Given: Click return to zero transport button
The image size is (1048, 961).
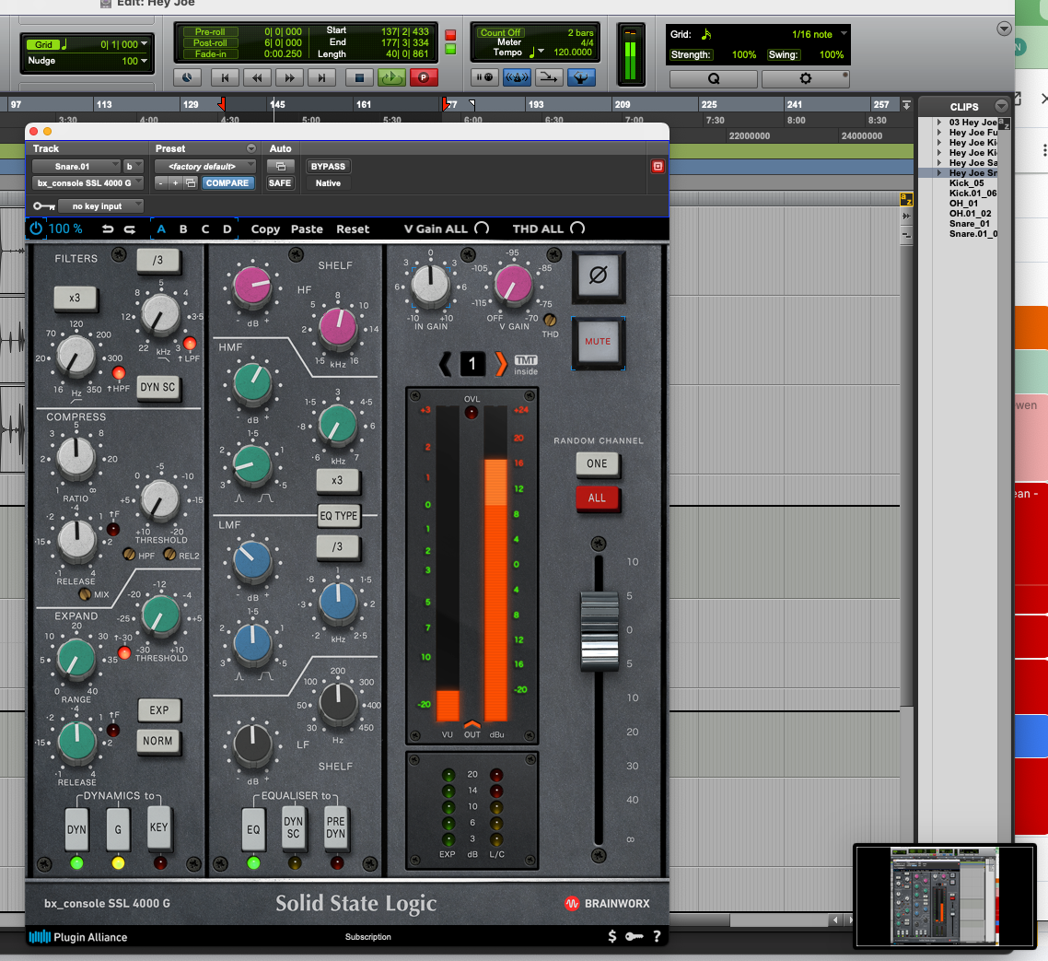Looking at the screenshot, I should click(x=225, y=77).
